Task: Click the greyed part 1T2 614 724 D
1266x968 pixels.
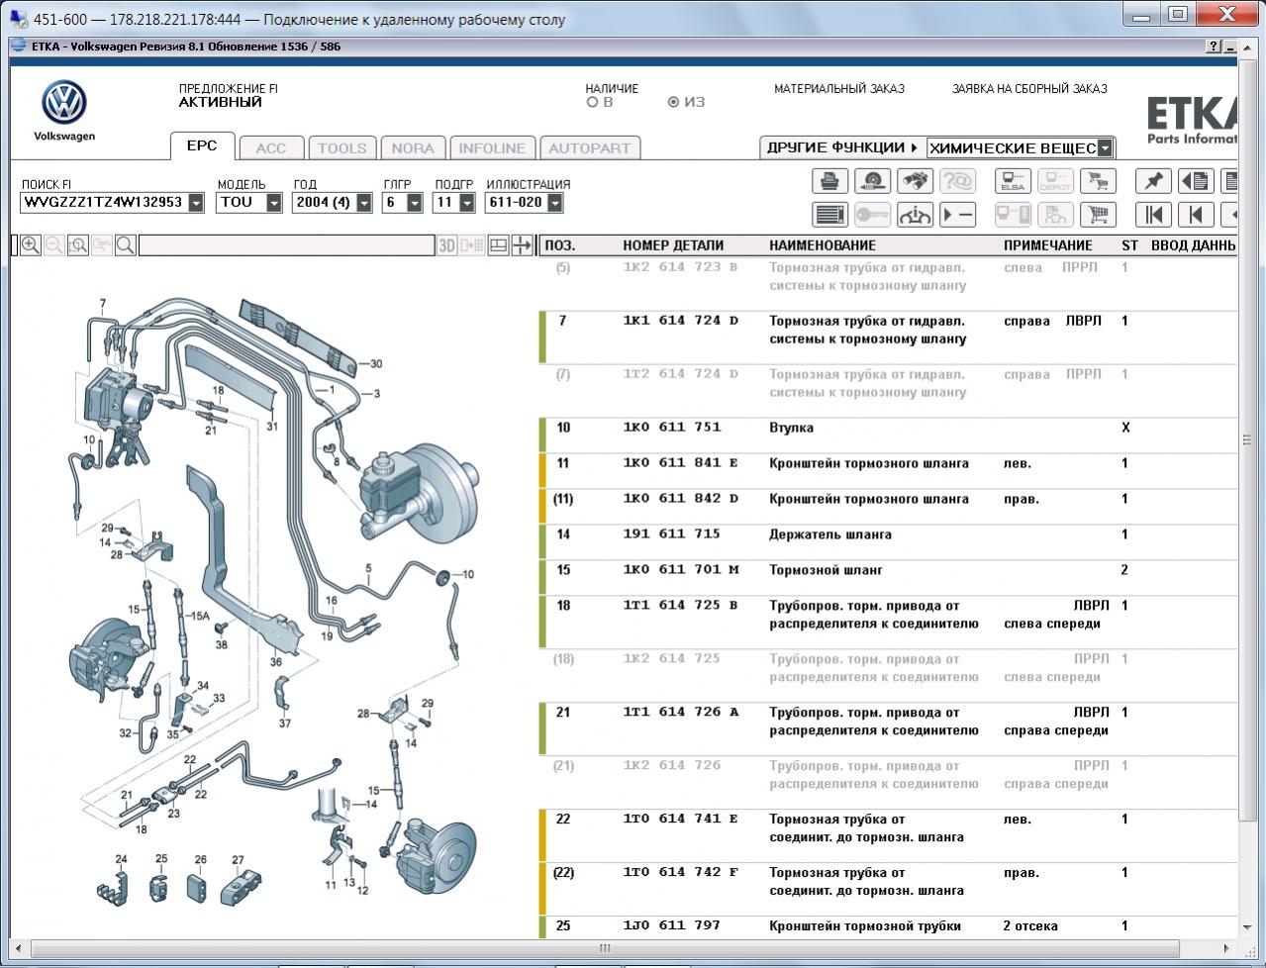Action: pyautogui.click(x=680, y=374)
